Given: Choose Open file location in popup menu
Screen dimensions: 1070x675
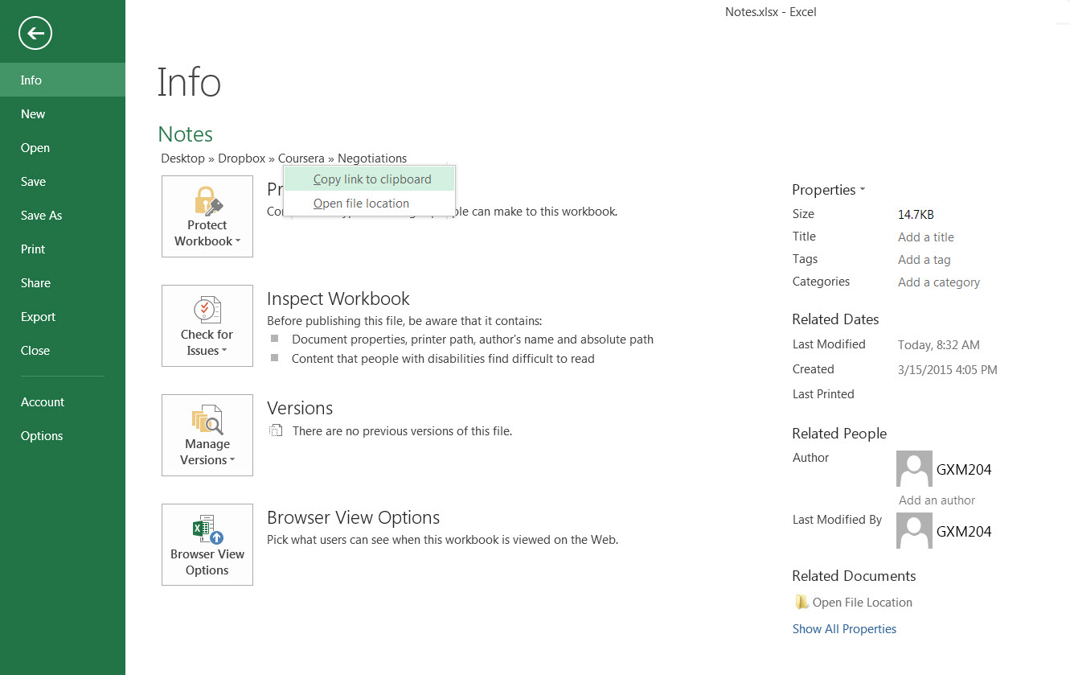Looking at the screenshot, I should [361, 204].
